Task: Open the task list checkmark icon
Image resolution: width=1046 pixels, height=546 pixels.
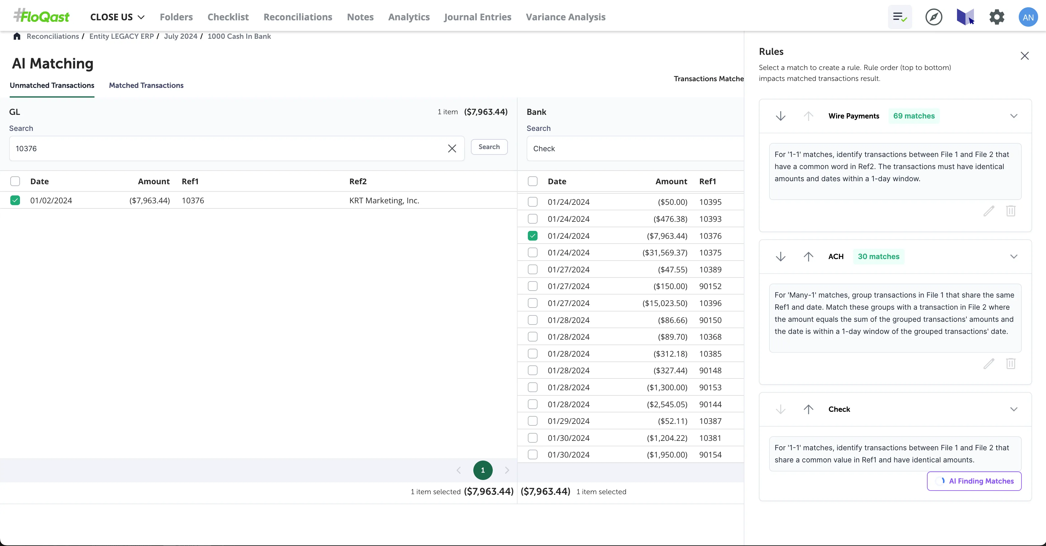Action: point(900,17)
